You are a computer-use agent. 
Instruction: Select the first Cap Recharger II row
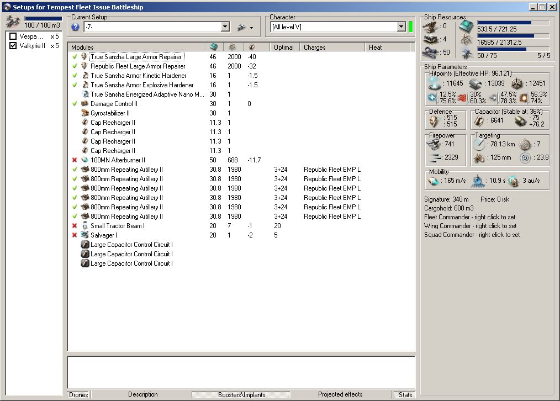point(241,123)
